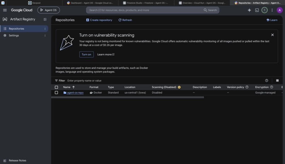Click the Settings gear icon in sidebar
The image size is (285, 164).
pos(5,36)
